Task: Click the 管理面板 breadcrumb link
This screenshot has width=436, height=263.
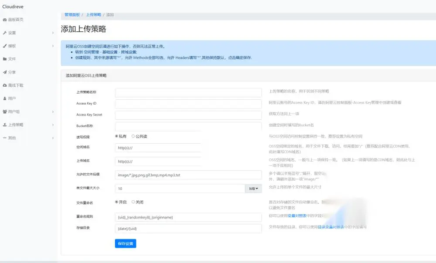Action: tap(72, 15)
